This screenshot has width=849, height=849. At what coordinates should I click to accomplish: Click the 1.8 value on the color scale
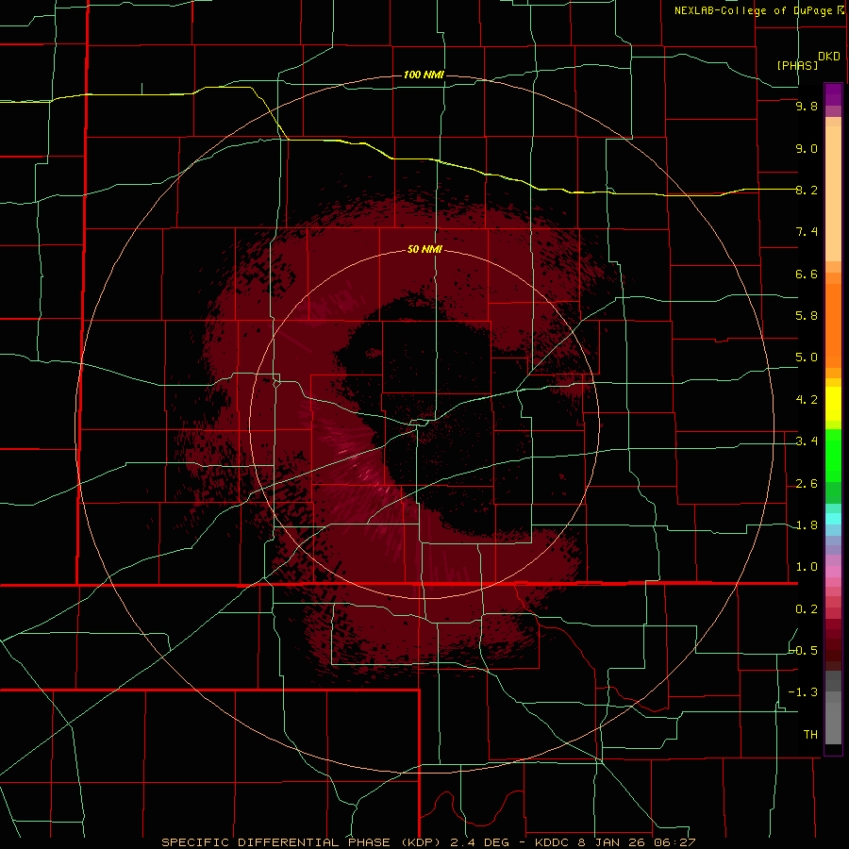(807, 525)
